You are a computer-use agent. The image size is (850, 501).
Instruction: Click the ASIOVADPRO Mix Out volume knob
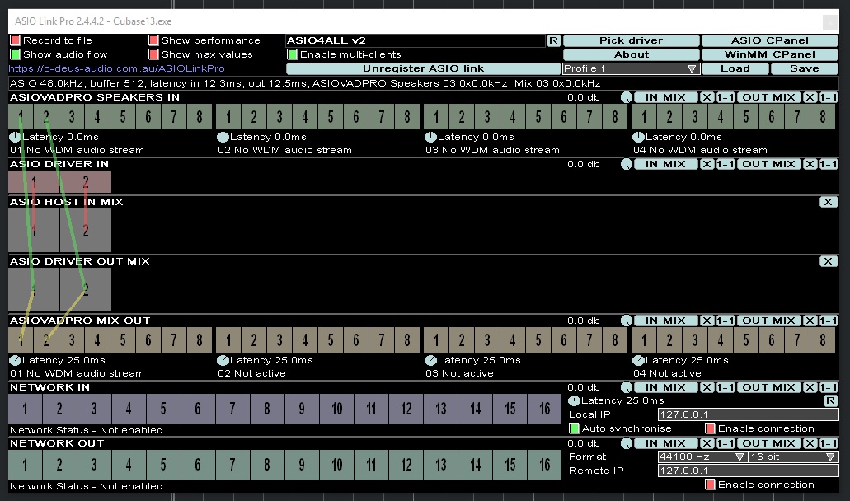tap(627, 321)
